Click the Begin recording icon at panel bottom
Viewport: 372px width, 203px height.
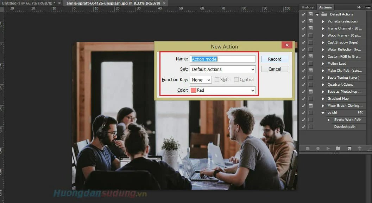pos(318,148)
